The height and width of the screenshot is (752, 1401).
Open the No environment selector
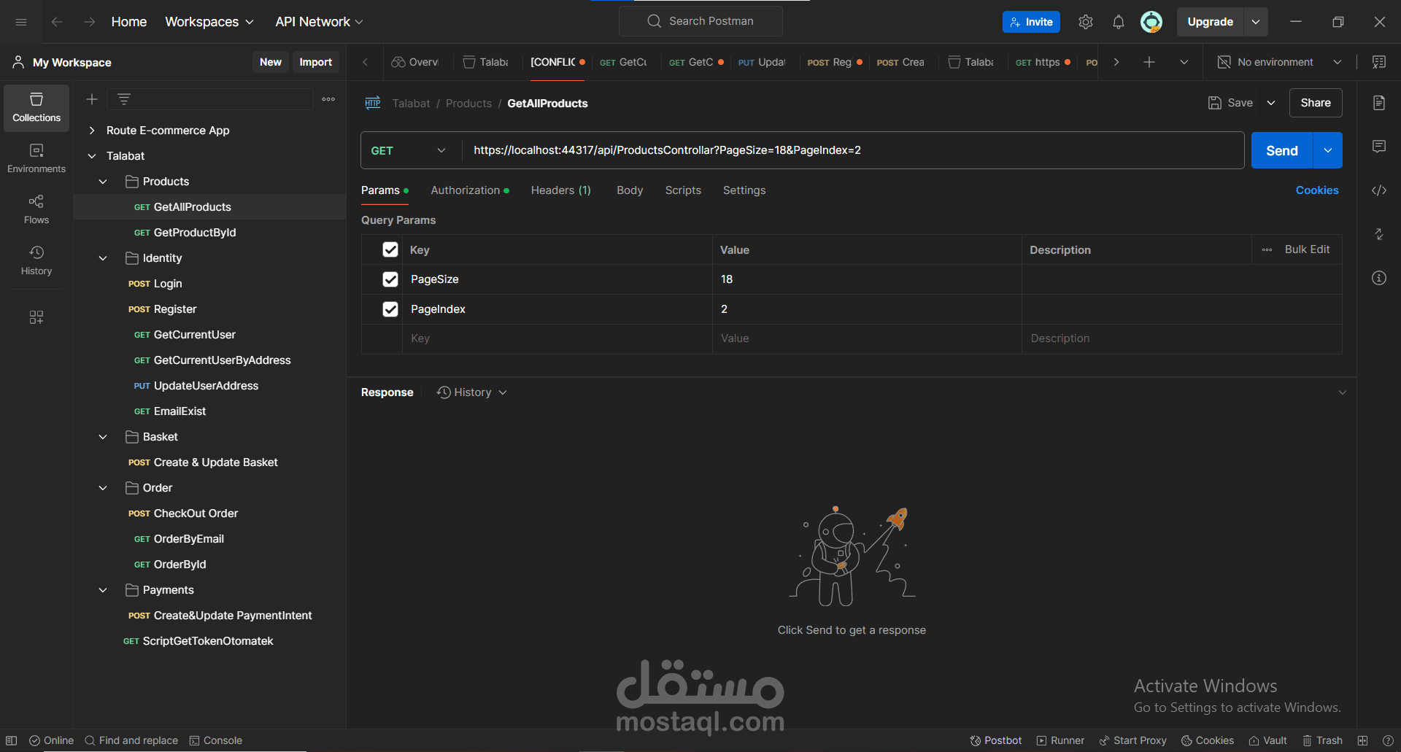click(x=1280, y=62)
